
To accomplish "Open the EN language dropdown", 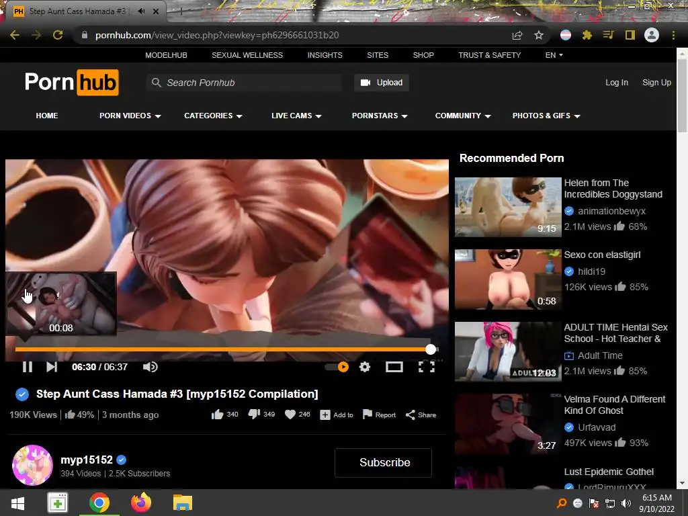I will [x=554, y=55].
